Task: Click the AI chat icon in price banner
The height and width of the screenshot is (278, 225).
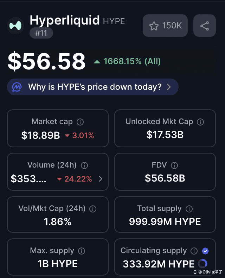Action: pyautogui.click(x=17, y=87)
